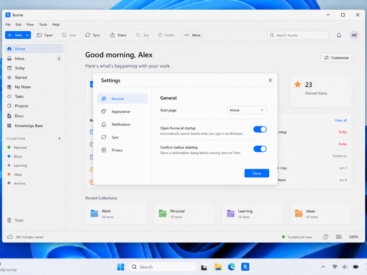Open the Ideas pinned collection card
The width and height of the screenshot is (367, 275).
point(321,214)
